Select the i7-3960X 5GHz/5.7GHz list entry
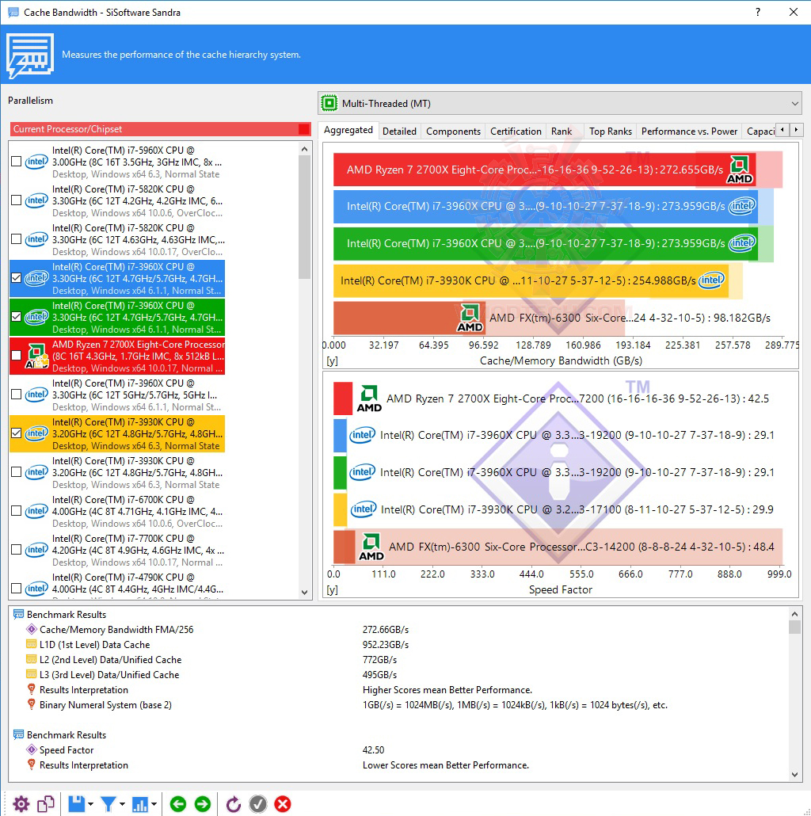The width and height of the screenshot is (811, 816). 117,395
